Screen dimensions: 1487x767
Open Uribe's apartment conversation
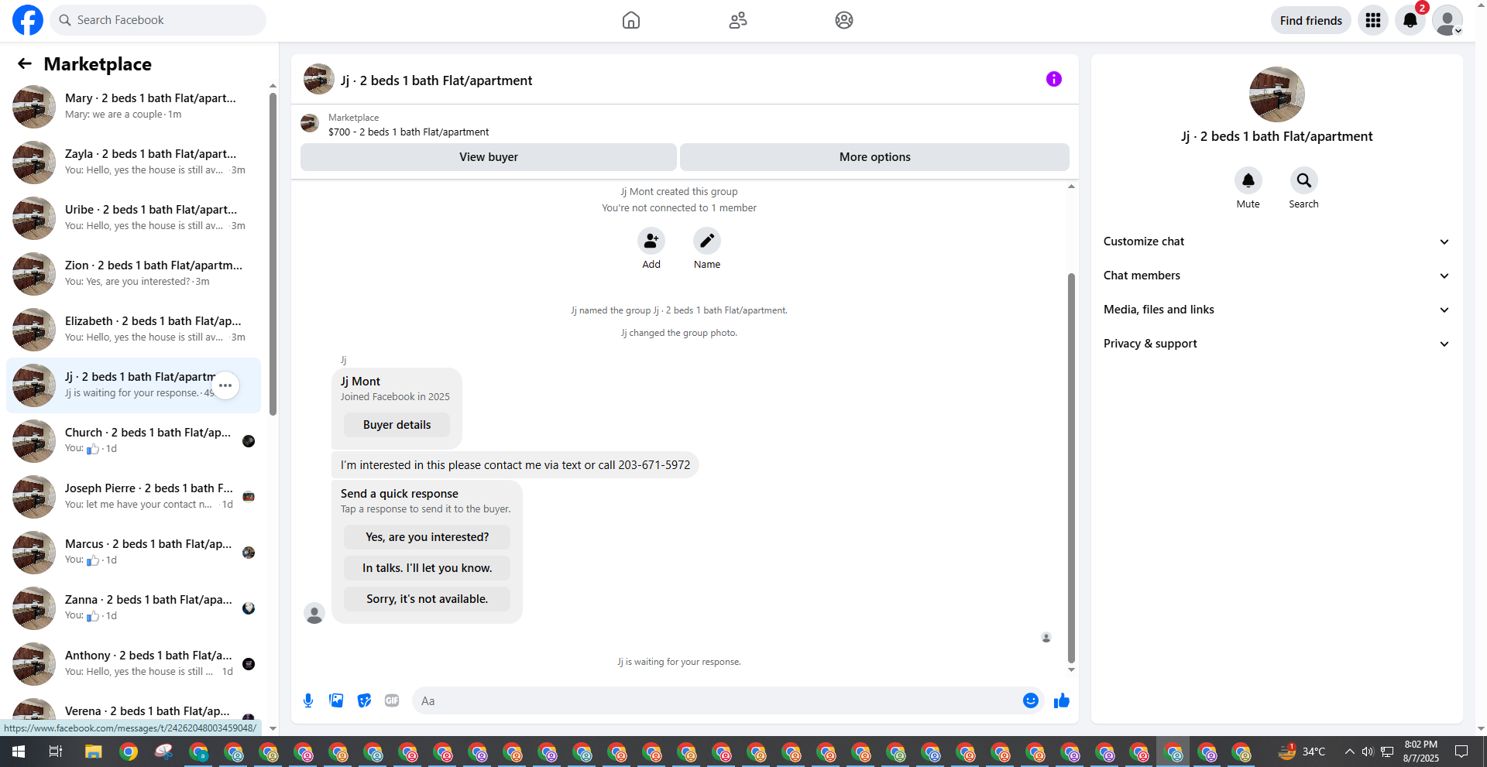pyautogui.click(x=133, y=218)
